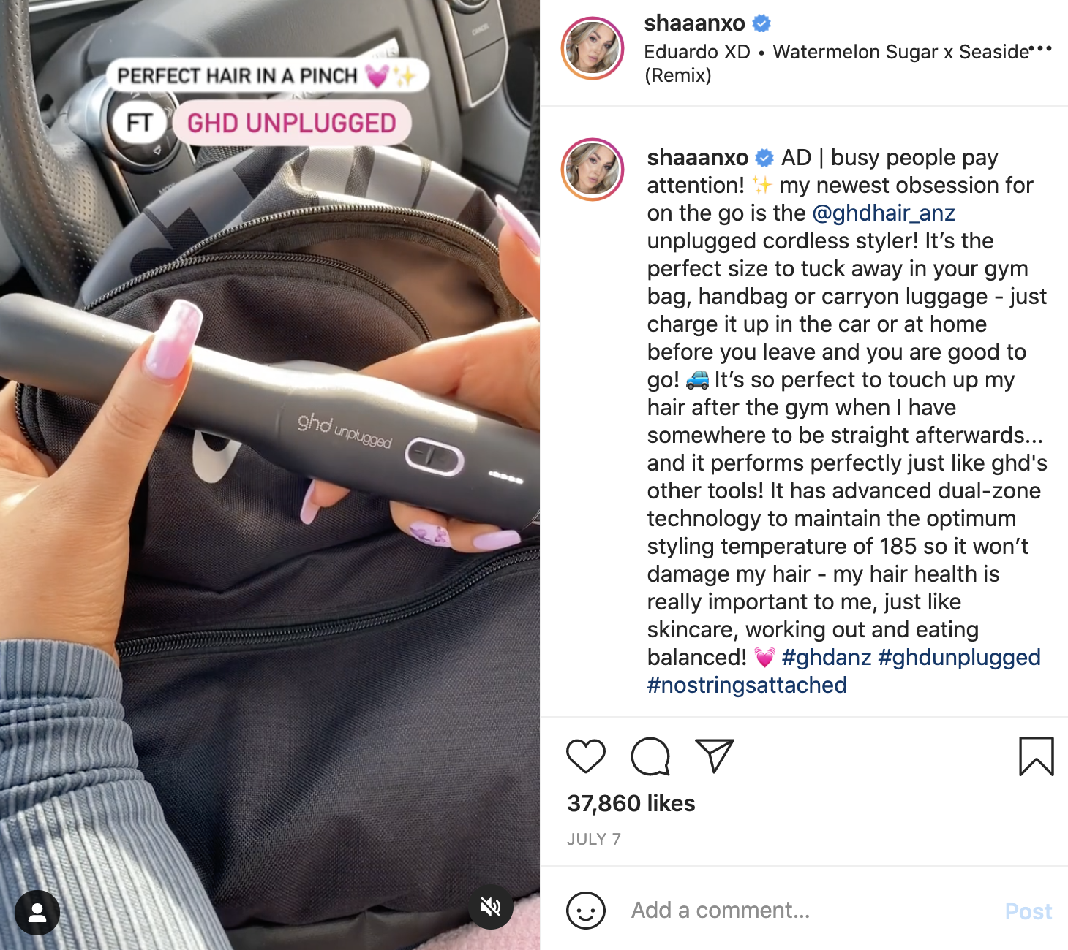This screenshot has height=950, width=1068.
Task: Click the Post comment button
Action: coord(1028,911)
